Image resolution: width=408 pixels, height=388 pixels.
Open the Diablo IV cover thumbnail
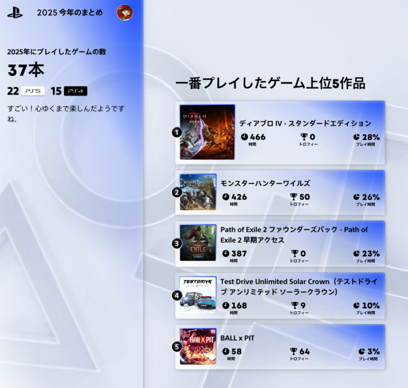pos(207,132)
